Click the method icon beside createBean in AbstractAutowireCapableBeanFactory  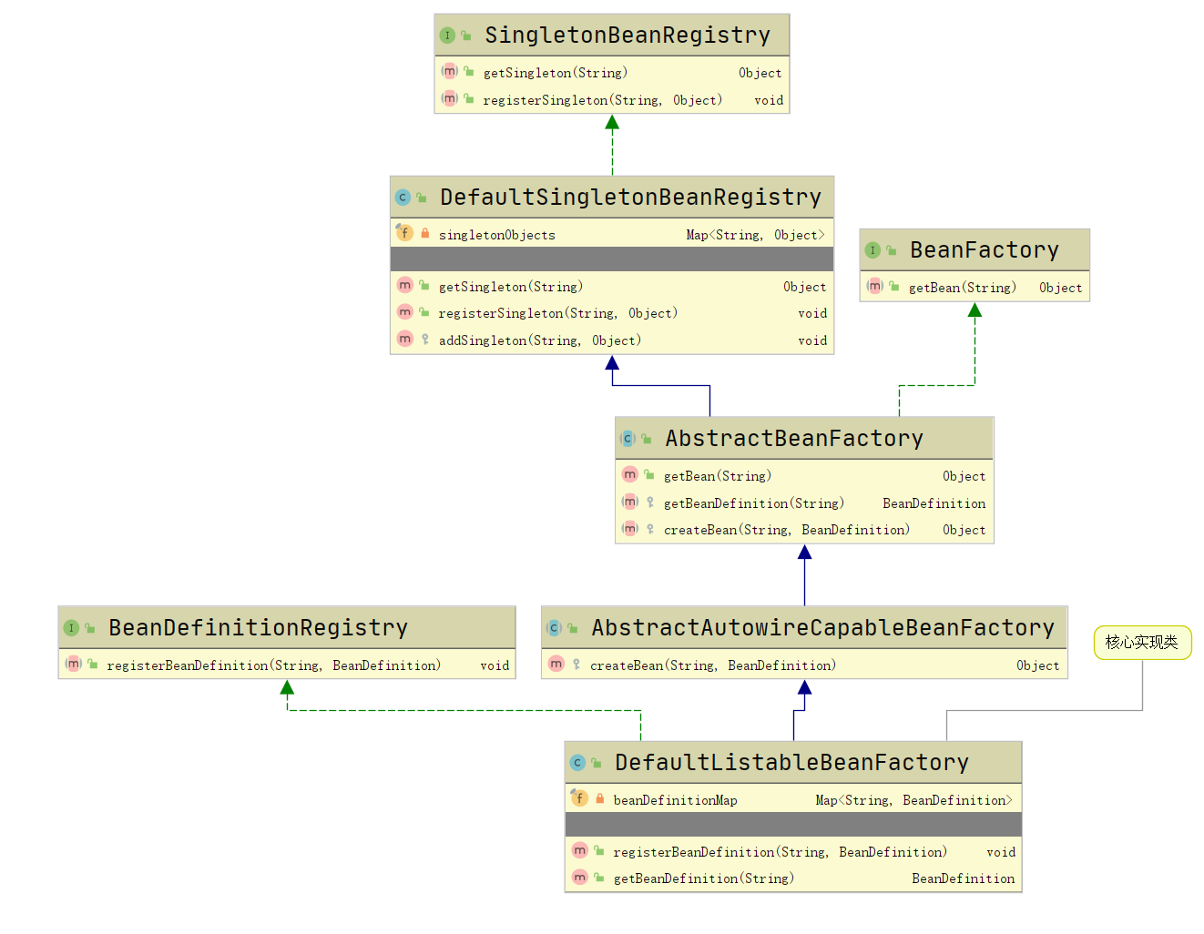pyautogui.click(x=556, y=664)
